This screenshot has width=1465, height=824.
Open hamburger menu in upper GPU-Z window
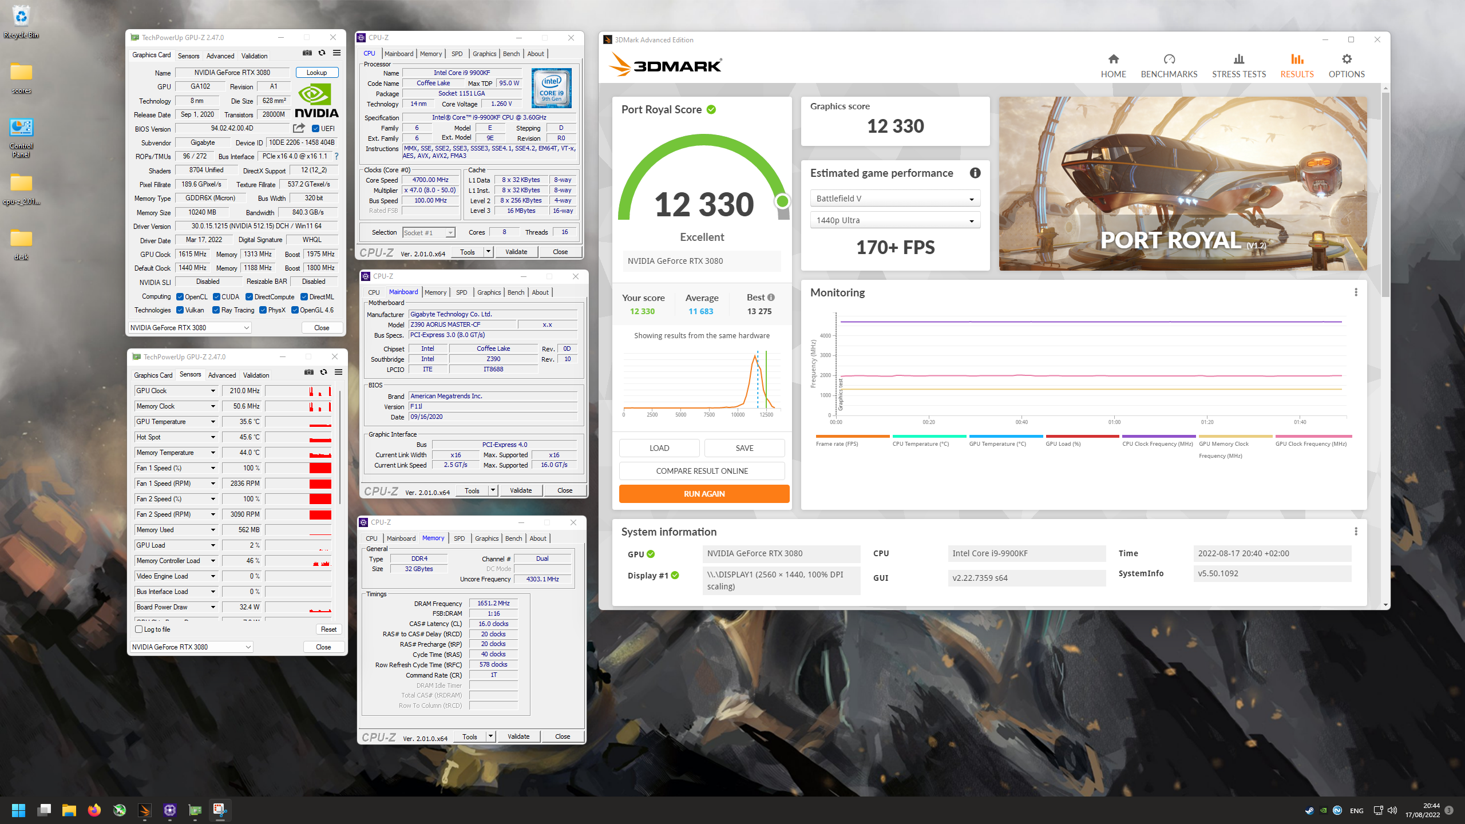(337, 53)
